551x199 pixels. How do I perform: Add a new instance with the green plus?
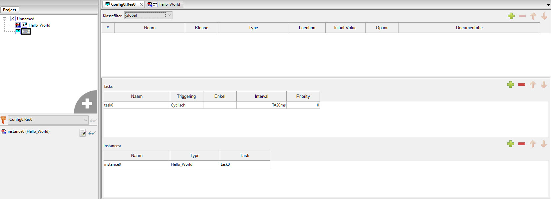click(511, 144)
